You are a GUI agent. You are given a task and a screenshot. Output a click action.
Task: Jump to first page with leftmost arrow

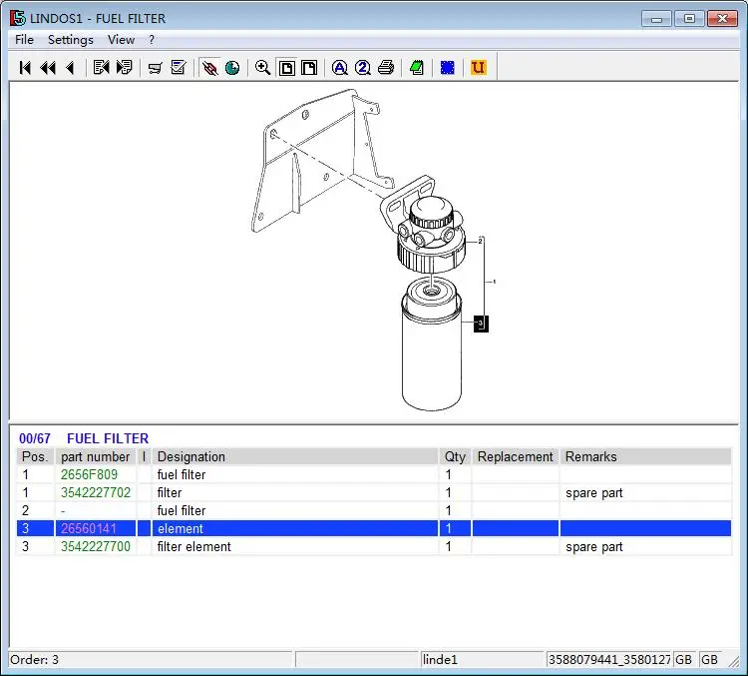tap(25, 68)
